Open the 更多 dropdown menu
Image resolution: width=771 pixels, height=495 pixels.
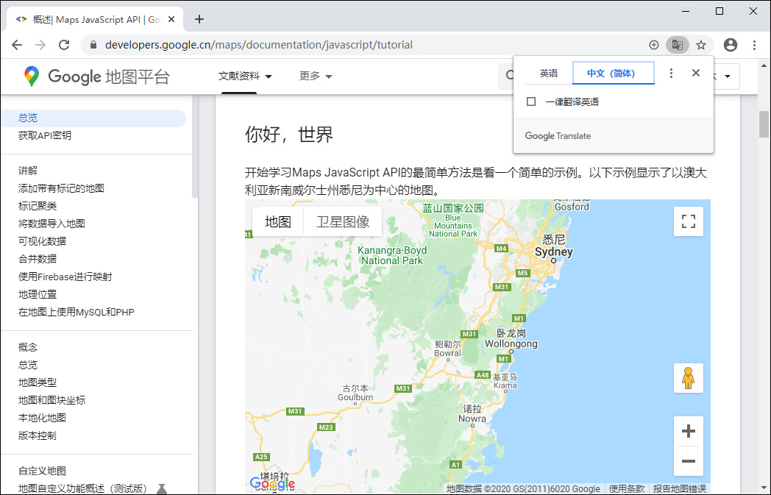pos(315,76)
